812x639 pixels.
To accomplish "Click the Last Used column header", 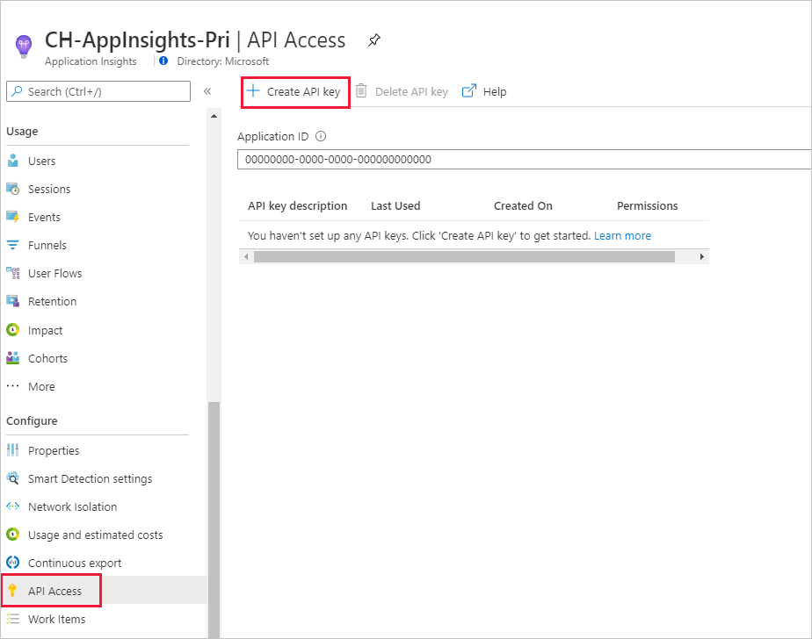I will click(395, 206).
